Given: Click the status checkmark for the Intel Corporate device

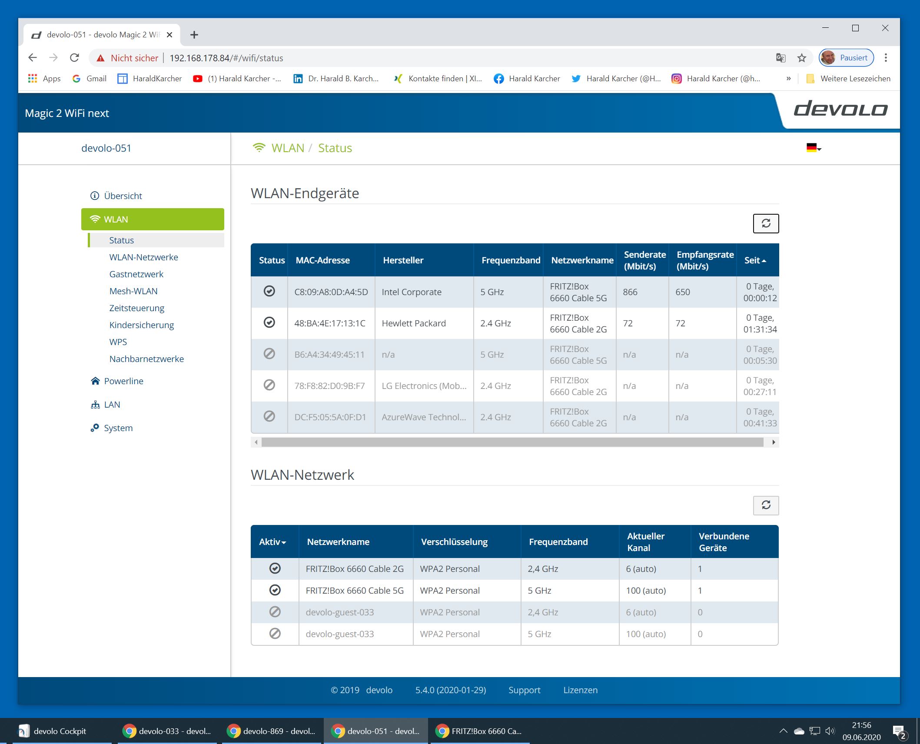Looking at the screenshot, I should (269, 291).
